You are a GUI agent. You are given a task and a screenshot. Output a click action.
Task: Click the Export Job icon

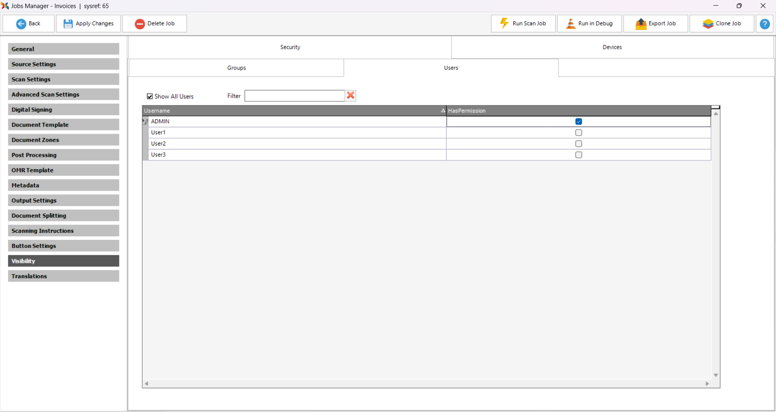[x=641, y=24]
